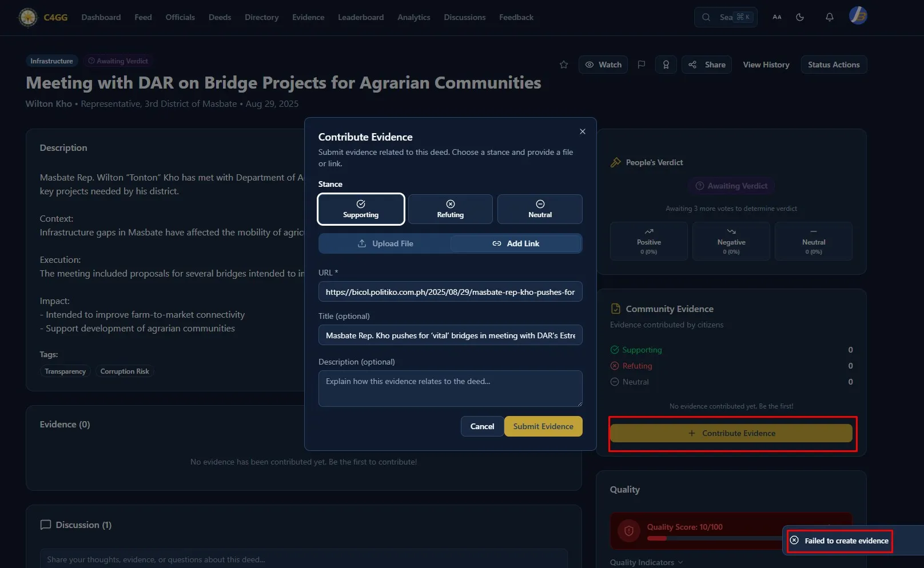Viewport: 924px width, 568px height.
Task: Open the Status Actions dropdown
Action: pyautogui.click(x=833, y=65)
